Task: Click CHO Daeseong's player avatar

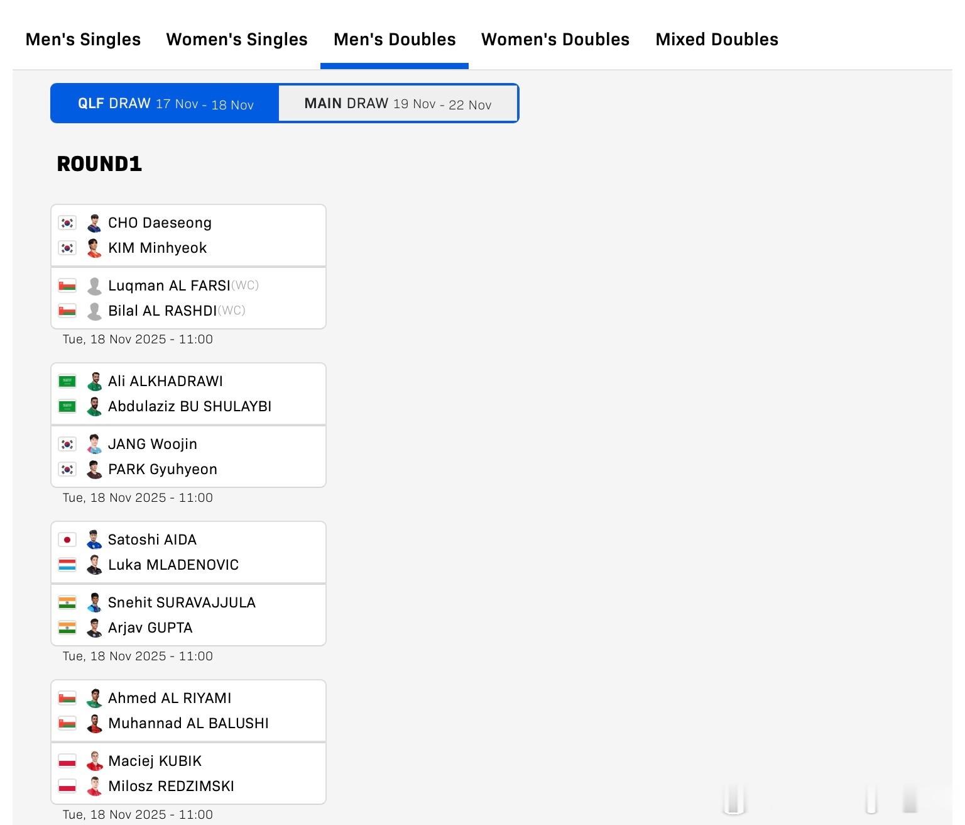Action: point(94,223)
